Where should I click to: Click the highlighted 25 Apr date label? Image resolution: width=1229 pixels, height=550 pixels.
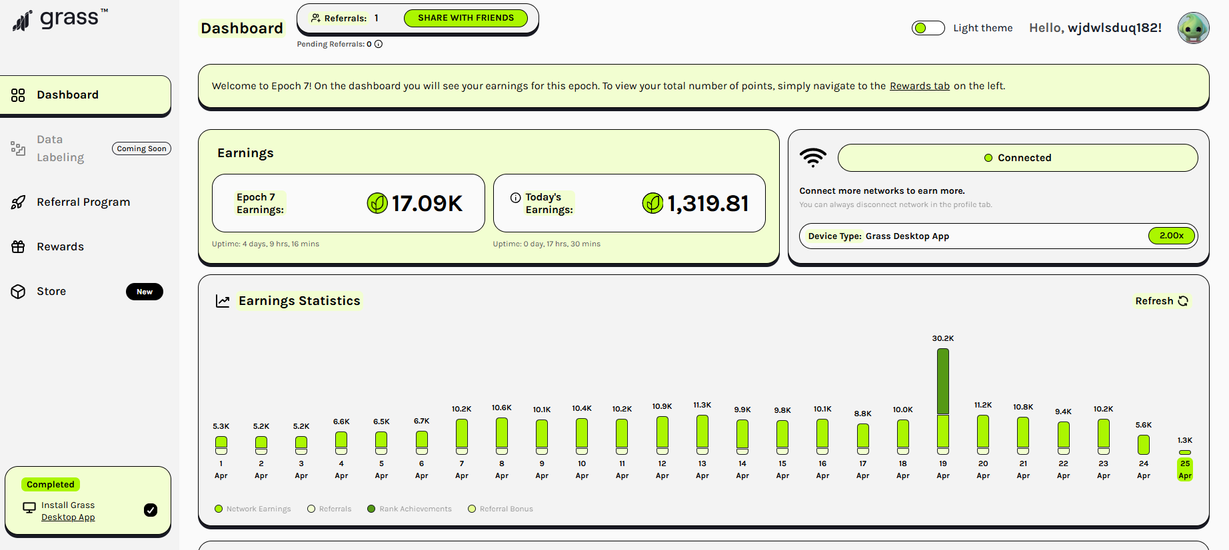pyautogui.click(x=1185, y=469)
